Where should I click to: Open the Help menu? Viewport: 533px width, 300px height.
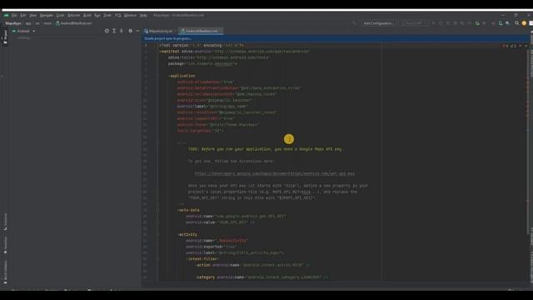click(143, 15)
